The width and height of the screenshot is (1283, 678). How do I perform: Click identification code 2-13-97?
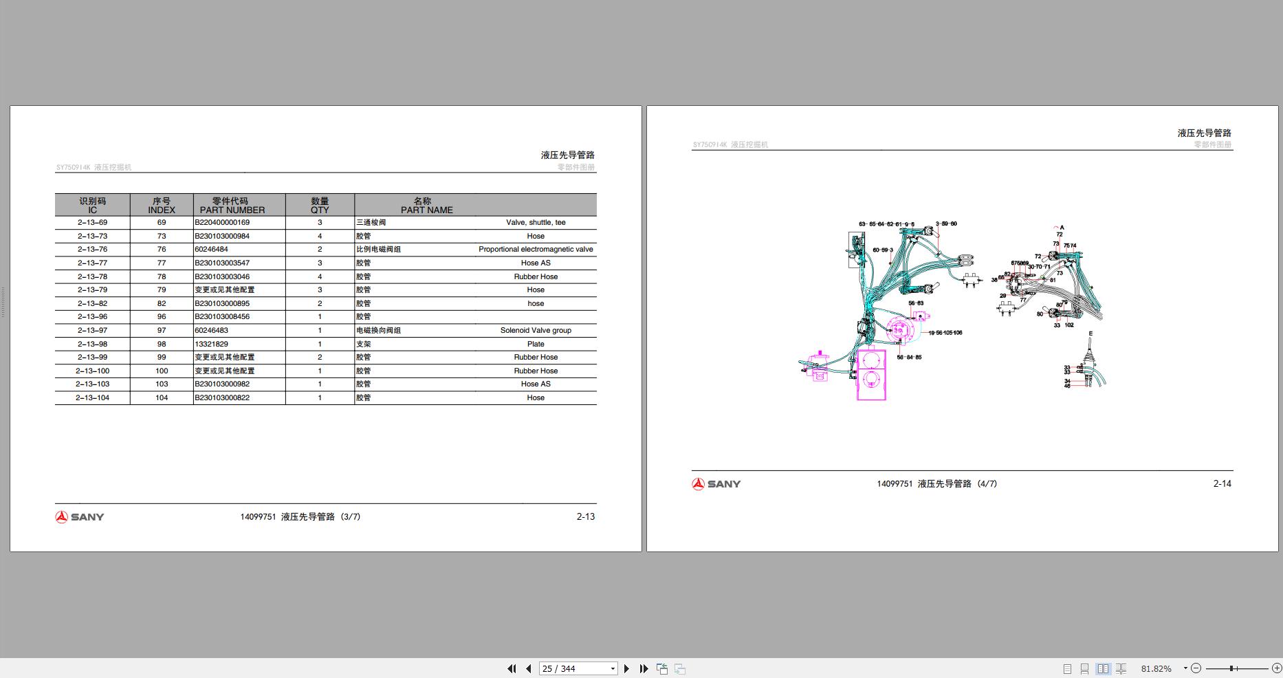click(92, 331)
